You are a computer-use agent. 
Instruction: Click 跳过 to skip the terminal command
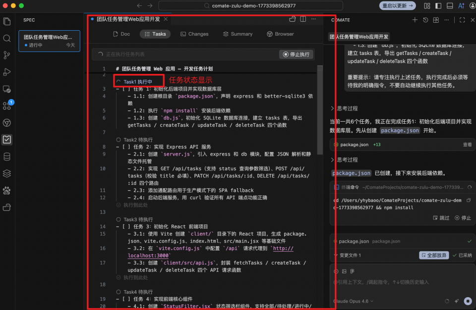point(441,218)
